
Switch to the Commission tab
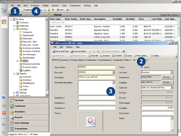coord(118,60)
